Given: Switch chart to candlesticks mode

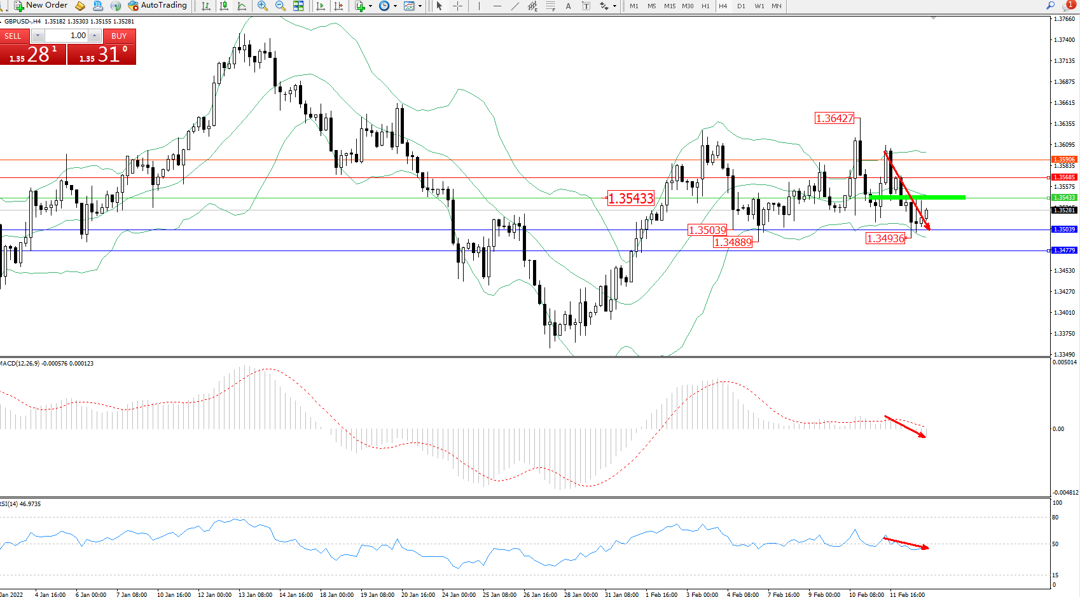Looking at the screenshot, I should [224, 6].
